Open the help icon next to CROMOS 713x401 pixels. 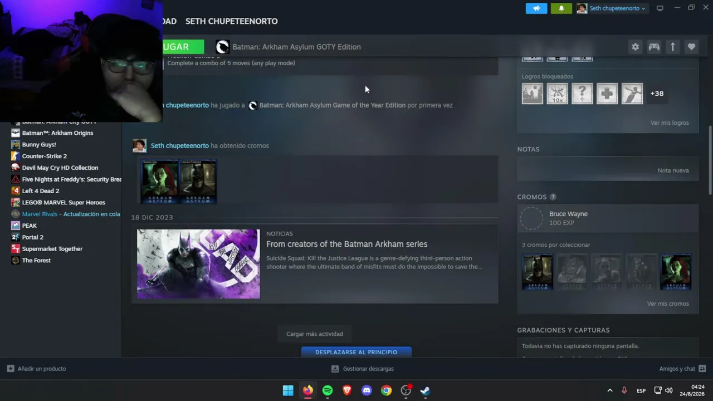click(553, 197)
